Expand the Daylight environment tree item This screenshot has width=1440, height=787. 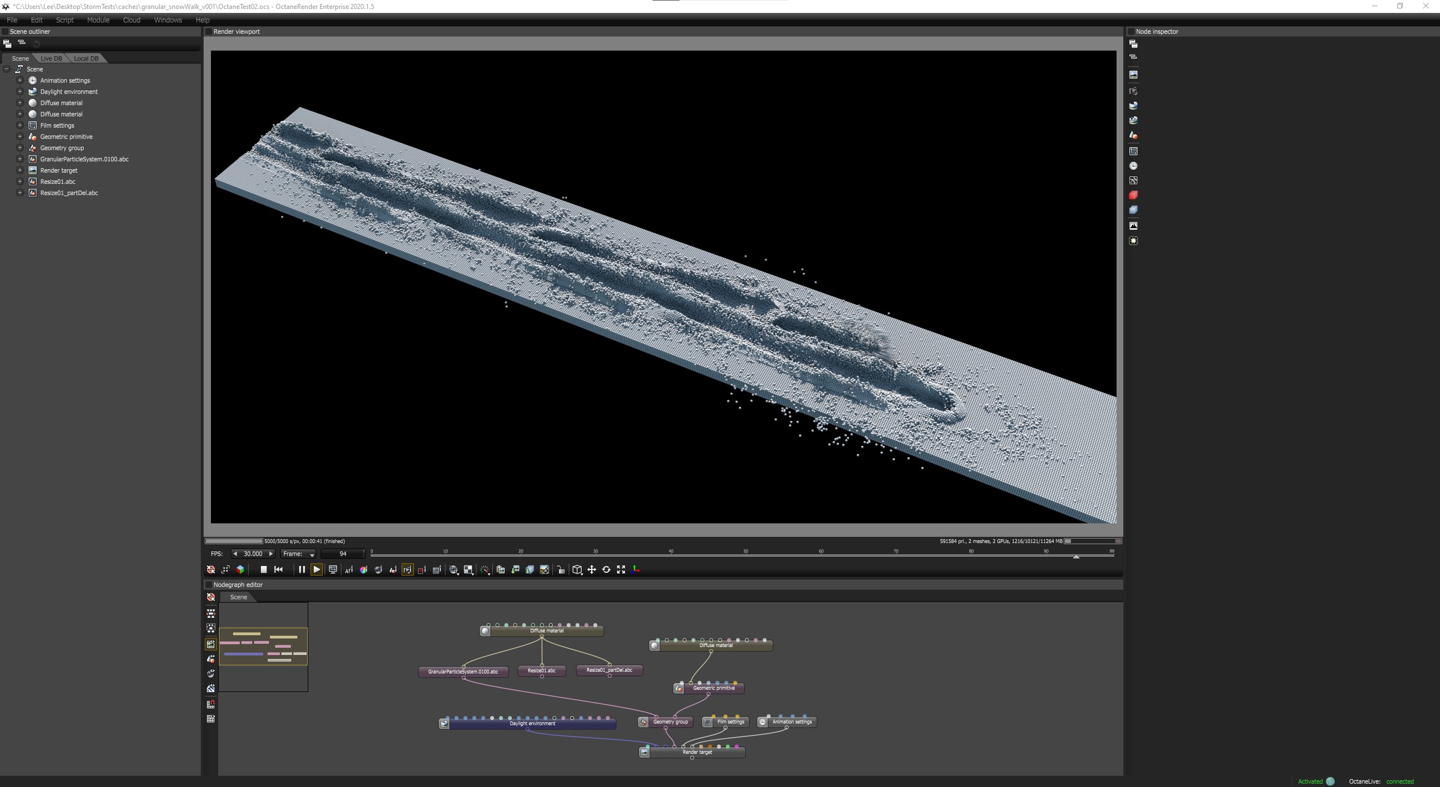tap(20, 92)
